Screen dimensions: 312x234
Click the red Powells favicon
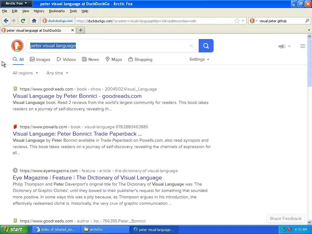click(x=15, y=126)
